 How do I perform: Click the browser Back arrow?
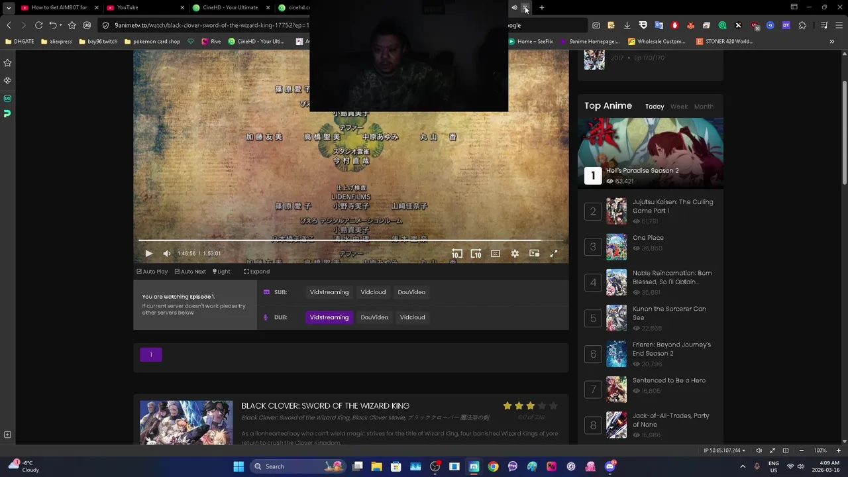point(9,25)
